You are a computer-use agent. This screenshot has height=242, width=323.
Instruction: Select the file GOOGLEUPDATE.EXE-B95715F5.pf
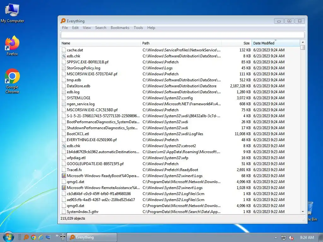click(x=95, y=164)
